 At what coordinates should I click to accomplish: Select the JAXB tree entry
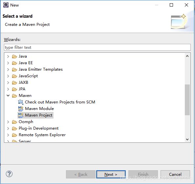(x=23, y=83)
